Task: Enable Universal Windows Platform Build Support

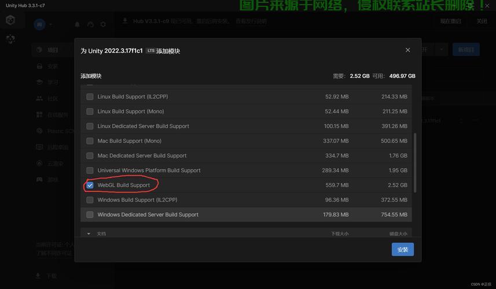Action: pyautogui.click(x=90, y=171)
